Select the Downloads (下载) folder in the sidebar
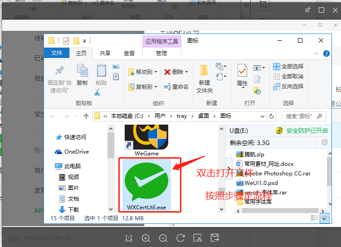The width and height of the screenshot is (341, 247). [x=69, y=209]
